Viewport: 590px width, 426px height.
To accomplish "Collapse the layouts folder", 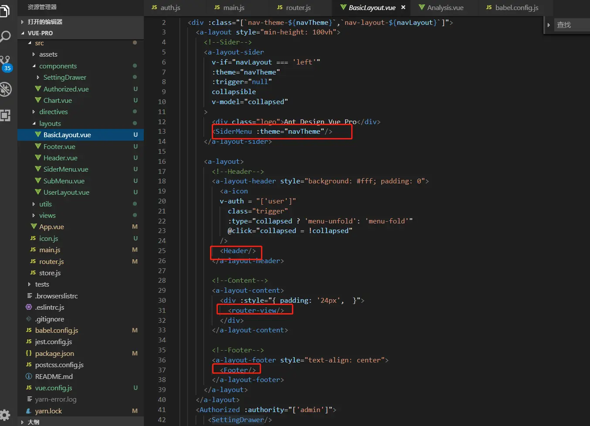I will (34, 124).
